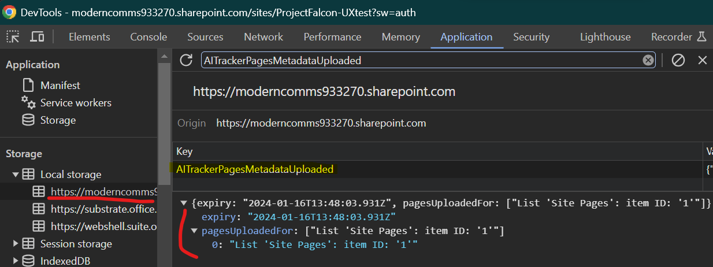The image size is (713, 267).
Task: Click the Session storage table icon
Action: pos(28,244)
